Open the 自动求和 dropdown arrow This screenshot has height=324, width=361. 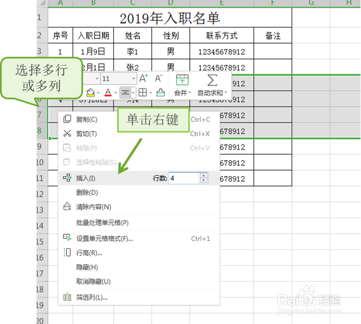point(226,93)
